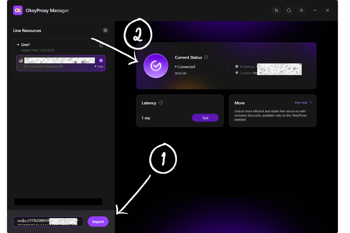The height and width of the screenshot is (233, 350).
Task: Refresh the Line1 group
Action: click(101, 45)
